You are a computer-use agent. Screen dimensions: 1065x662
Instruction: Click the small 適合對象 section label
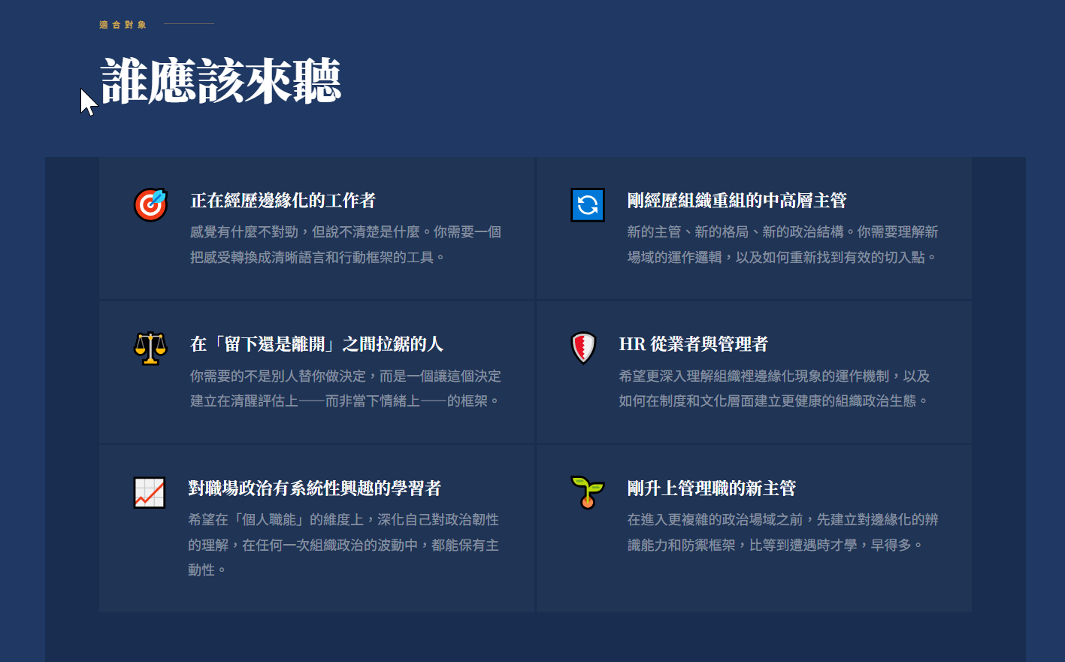123,25
